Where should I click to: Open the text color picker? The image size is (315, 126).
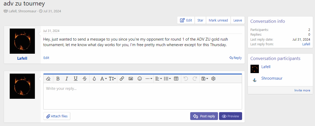click(x=94, y=79)
